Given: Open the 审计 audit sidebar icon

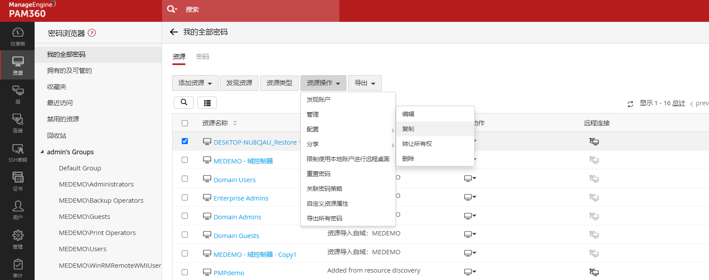Looking at the screenshot, I should pyautogui.click(x=18, y=268).
